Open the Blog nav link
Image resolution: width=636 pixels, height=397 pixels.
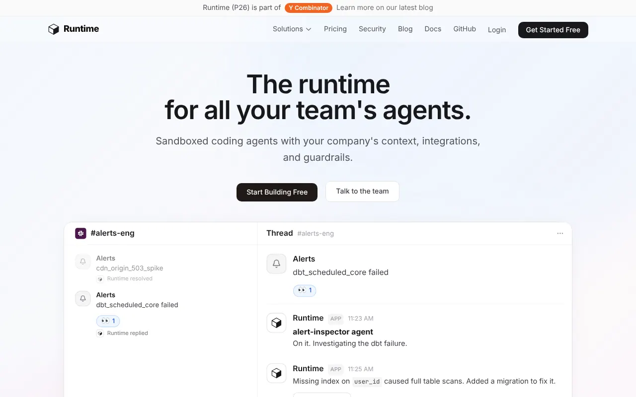405,29
